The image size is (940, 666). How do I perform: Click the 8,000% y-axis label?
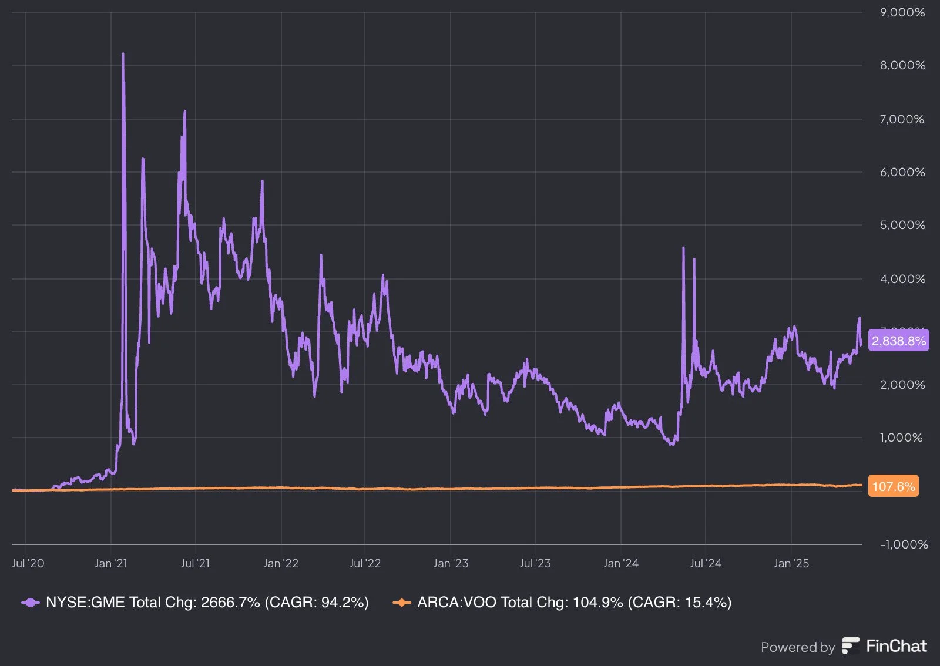tap(902, 65)
